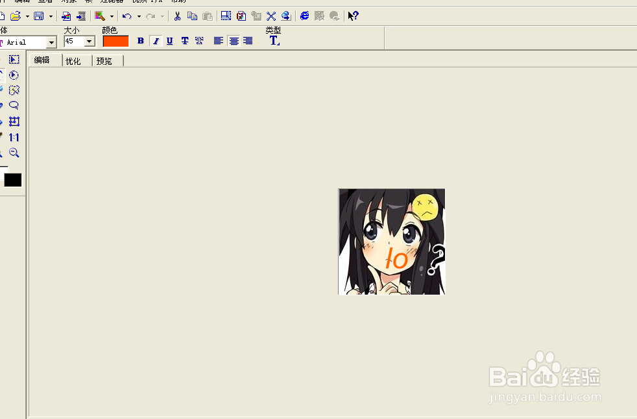Click the anime girl image on canvas

[392, 242]
